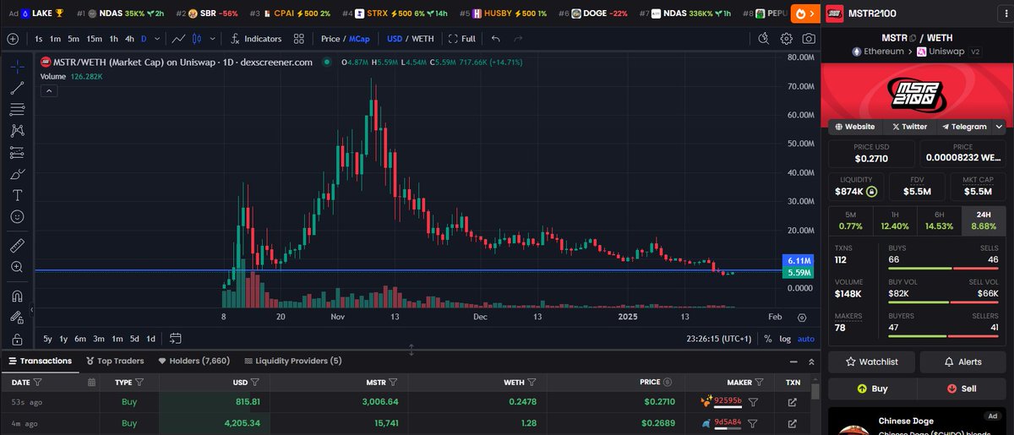The height and width of the screenshot is (435, 1014).
Task: Open the Liquidity Providers (5) tab
Action: [x=292, y=361]
